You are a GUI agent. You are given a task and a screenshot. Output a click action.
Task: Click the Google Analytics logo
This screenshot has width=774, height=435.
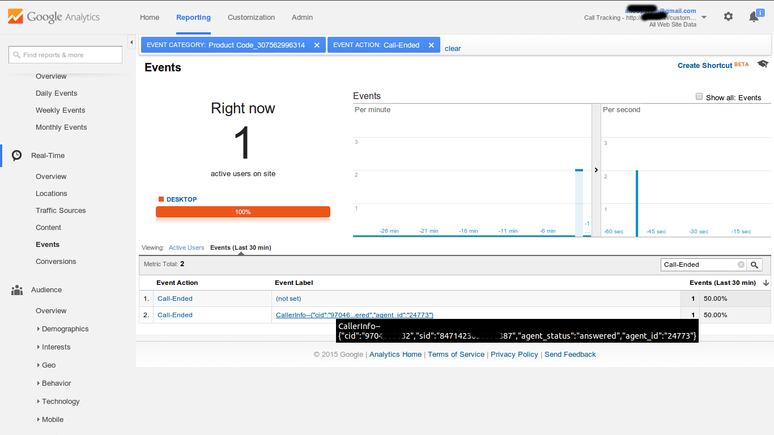tap(54, 17)
